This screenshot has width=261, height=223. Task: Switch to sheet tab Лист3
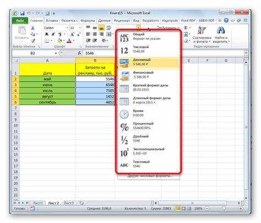pos(69,203)
